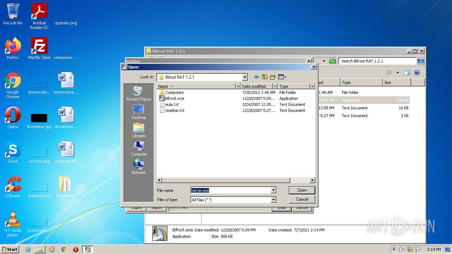Screen dimensions: 452x254
Task: Open Explorer address bar history dropdown
Action: coord(324,61)
